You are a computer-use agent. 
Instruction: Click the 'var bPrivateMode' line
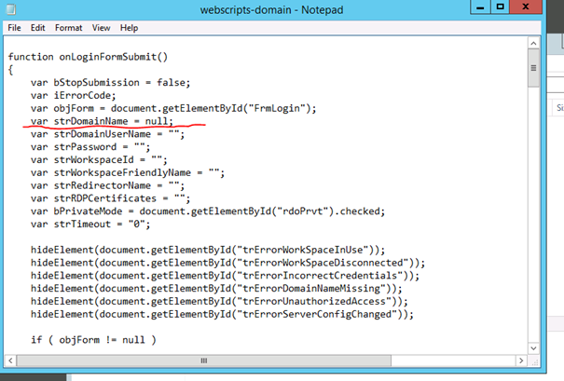tap(208, 211)
